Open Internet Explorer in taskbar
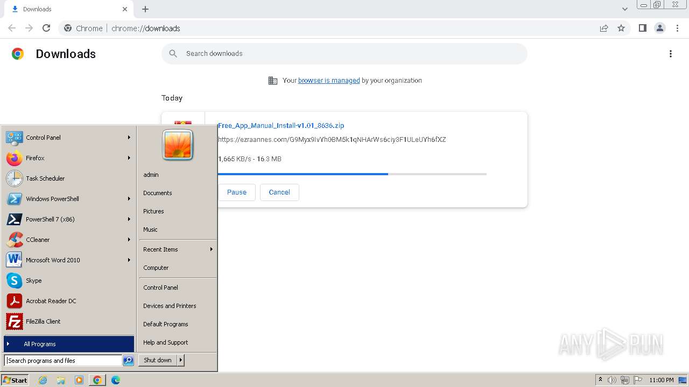 pos(43,380)
